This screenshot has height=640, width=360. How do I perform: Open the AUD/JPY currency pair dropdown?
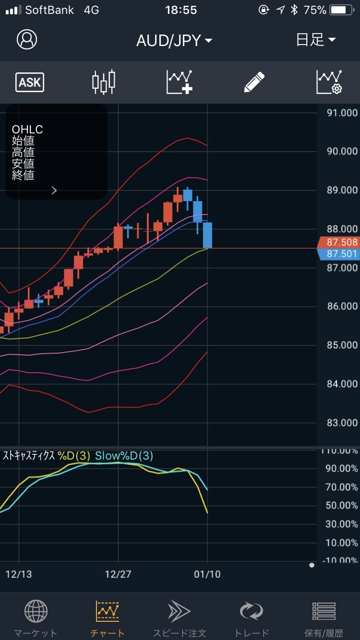174,40
